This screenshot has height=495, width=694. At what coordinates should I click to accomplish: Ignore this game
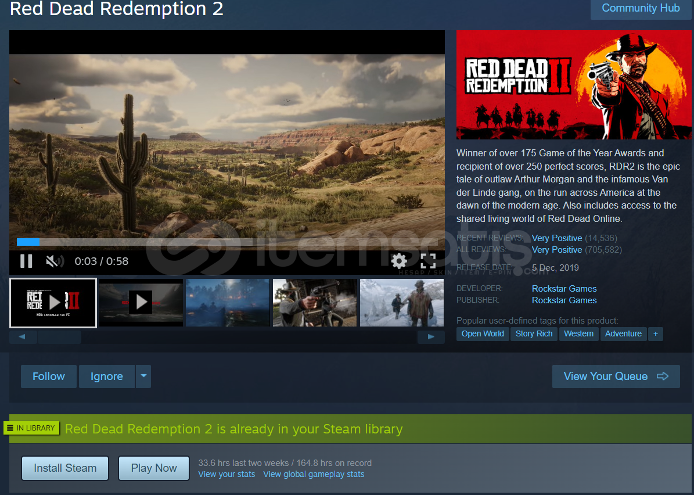coord(107,376)
